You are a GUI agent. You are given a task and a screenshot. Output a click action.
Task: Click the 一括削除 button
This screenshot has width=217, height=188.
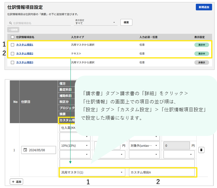coord(13,30)
